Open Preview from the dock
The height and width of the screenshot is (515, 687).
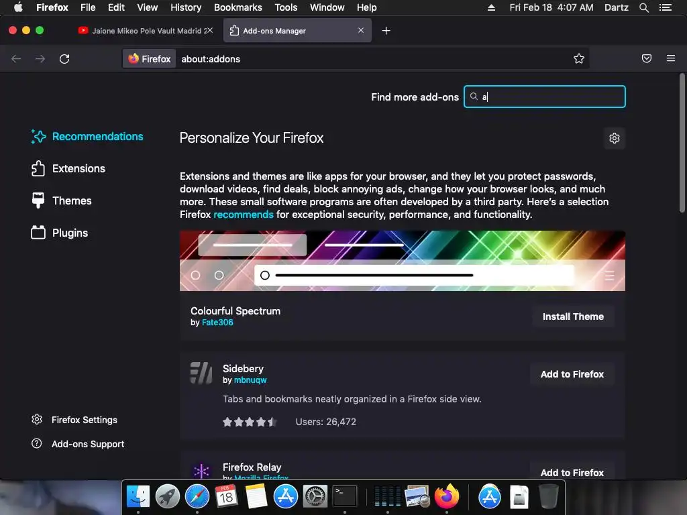click(417, 496)
